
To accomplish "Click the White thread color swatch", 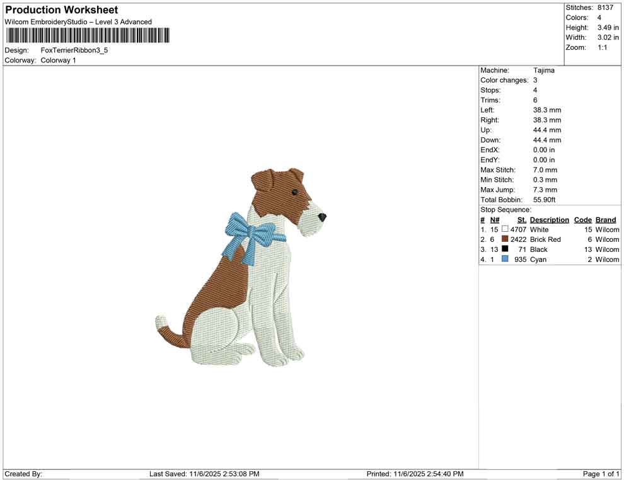I will point(504,229).
